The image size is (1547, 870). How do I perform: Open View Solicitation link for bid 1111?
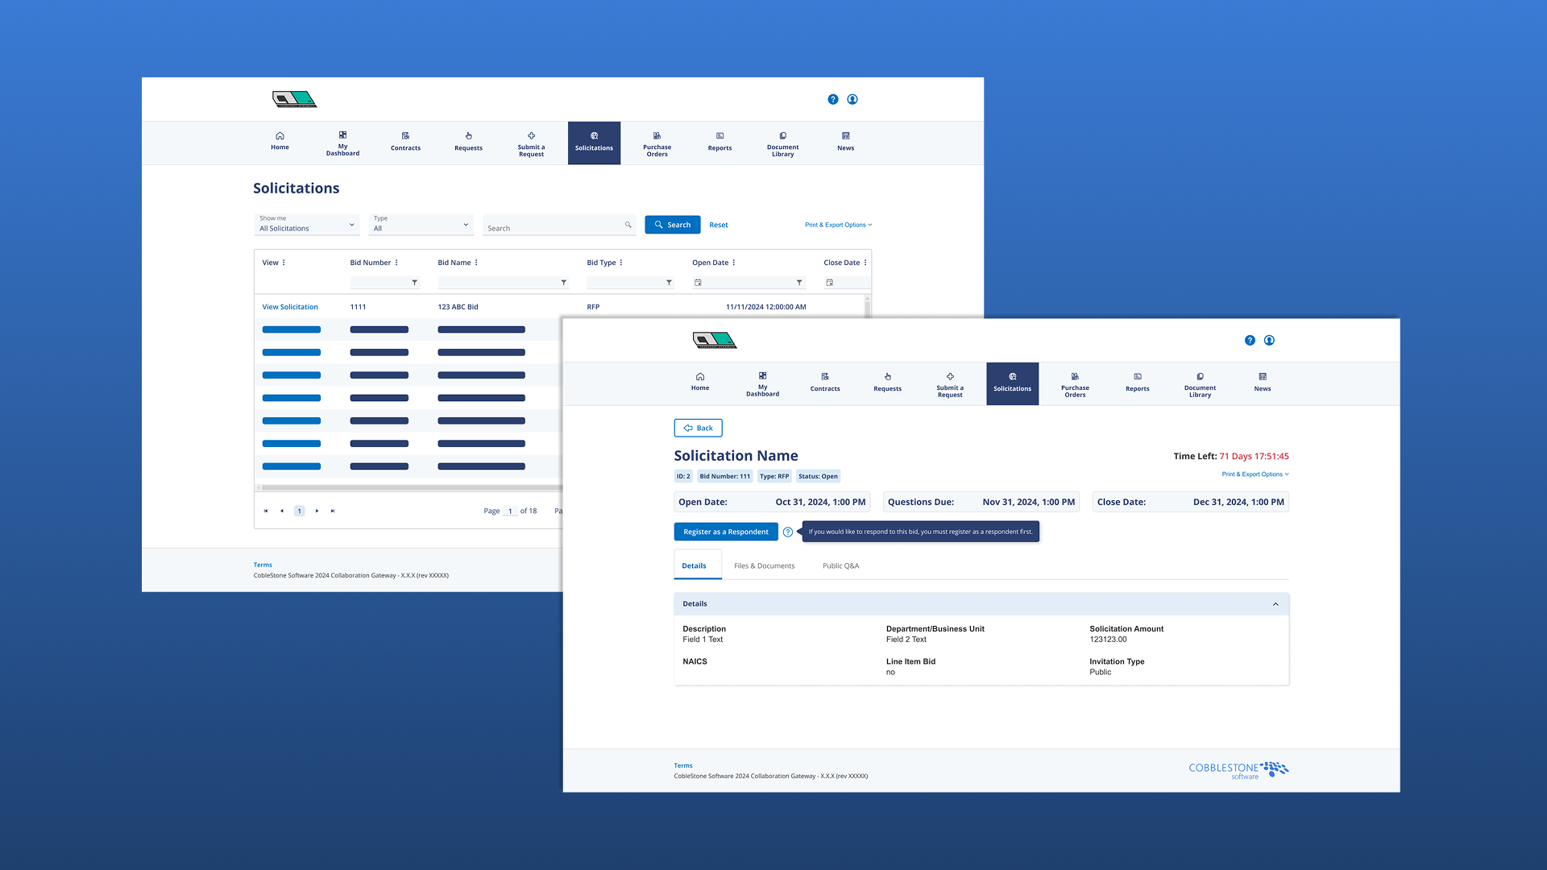click(290, 307)
